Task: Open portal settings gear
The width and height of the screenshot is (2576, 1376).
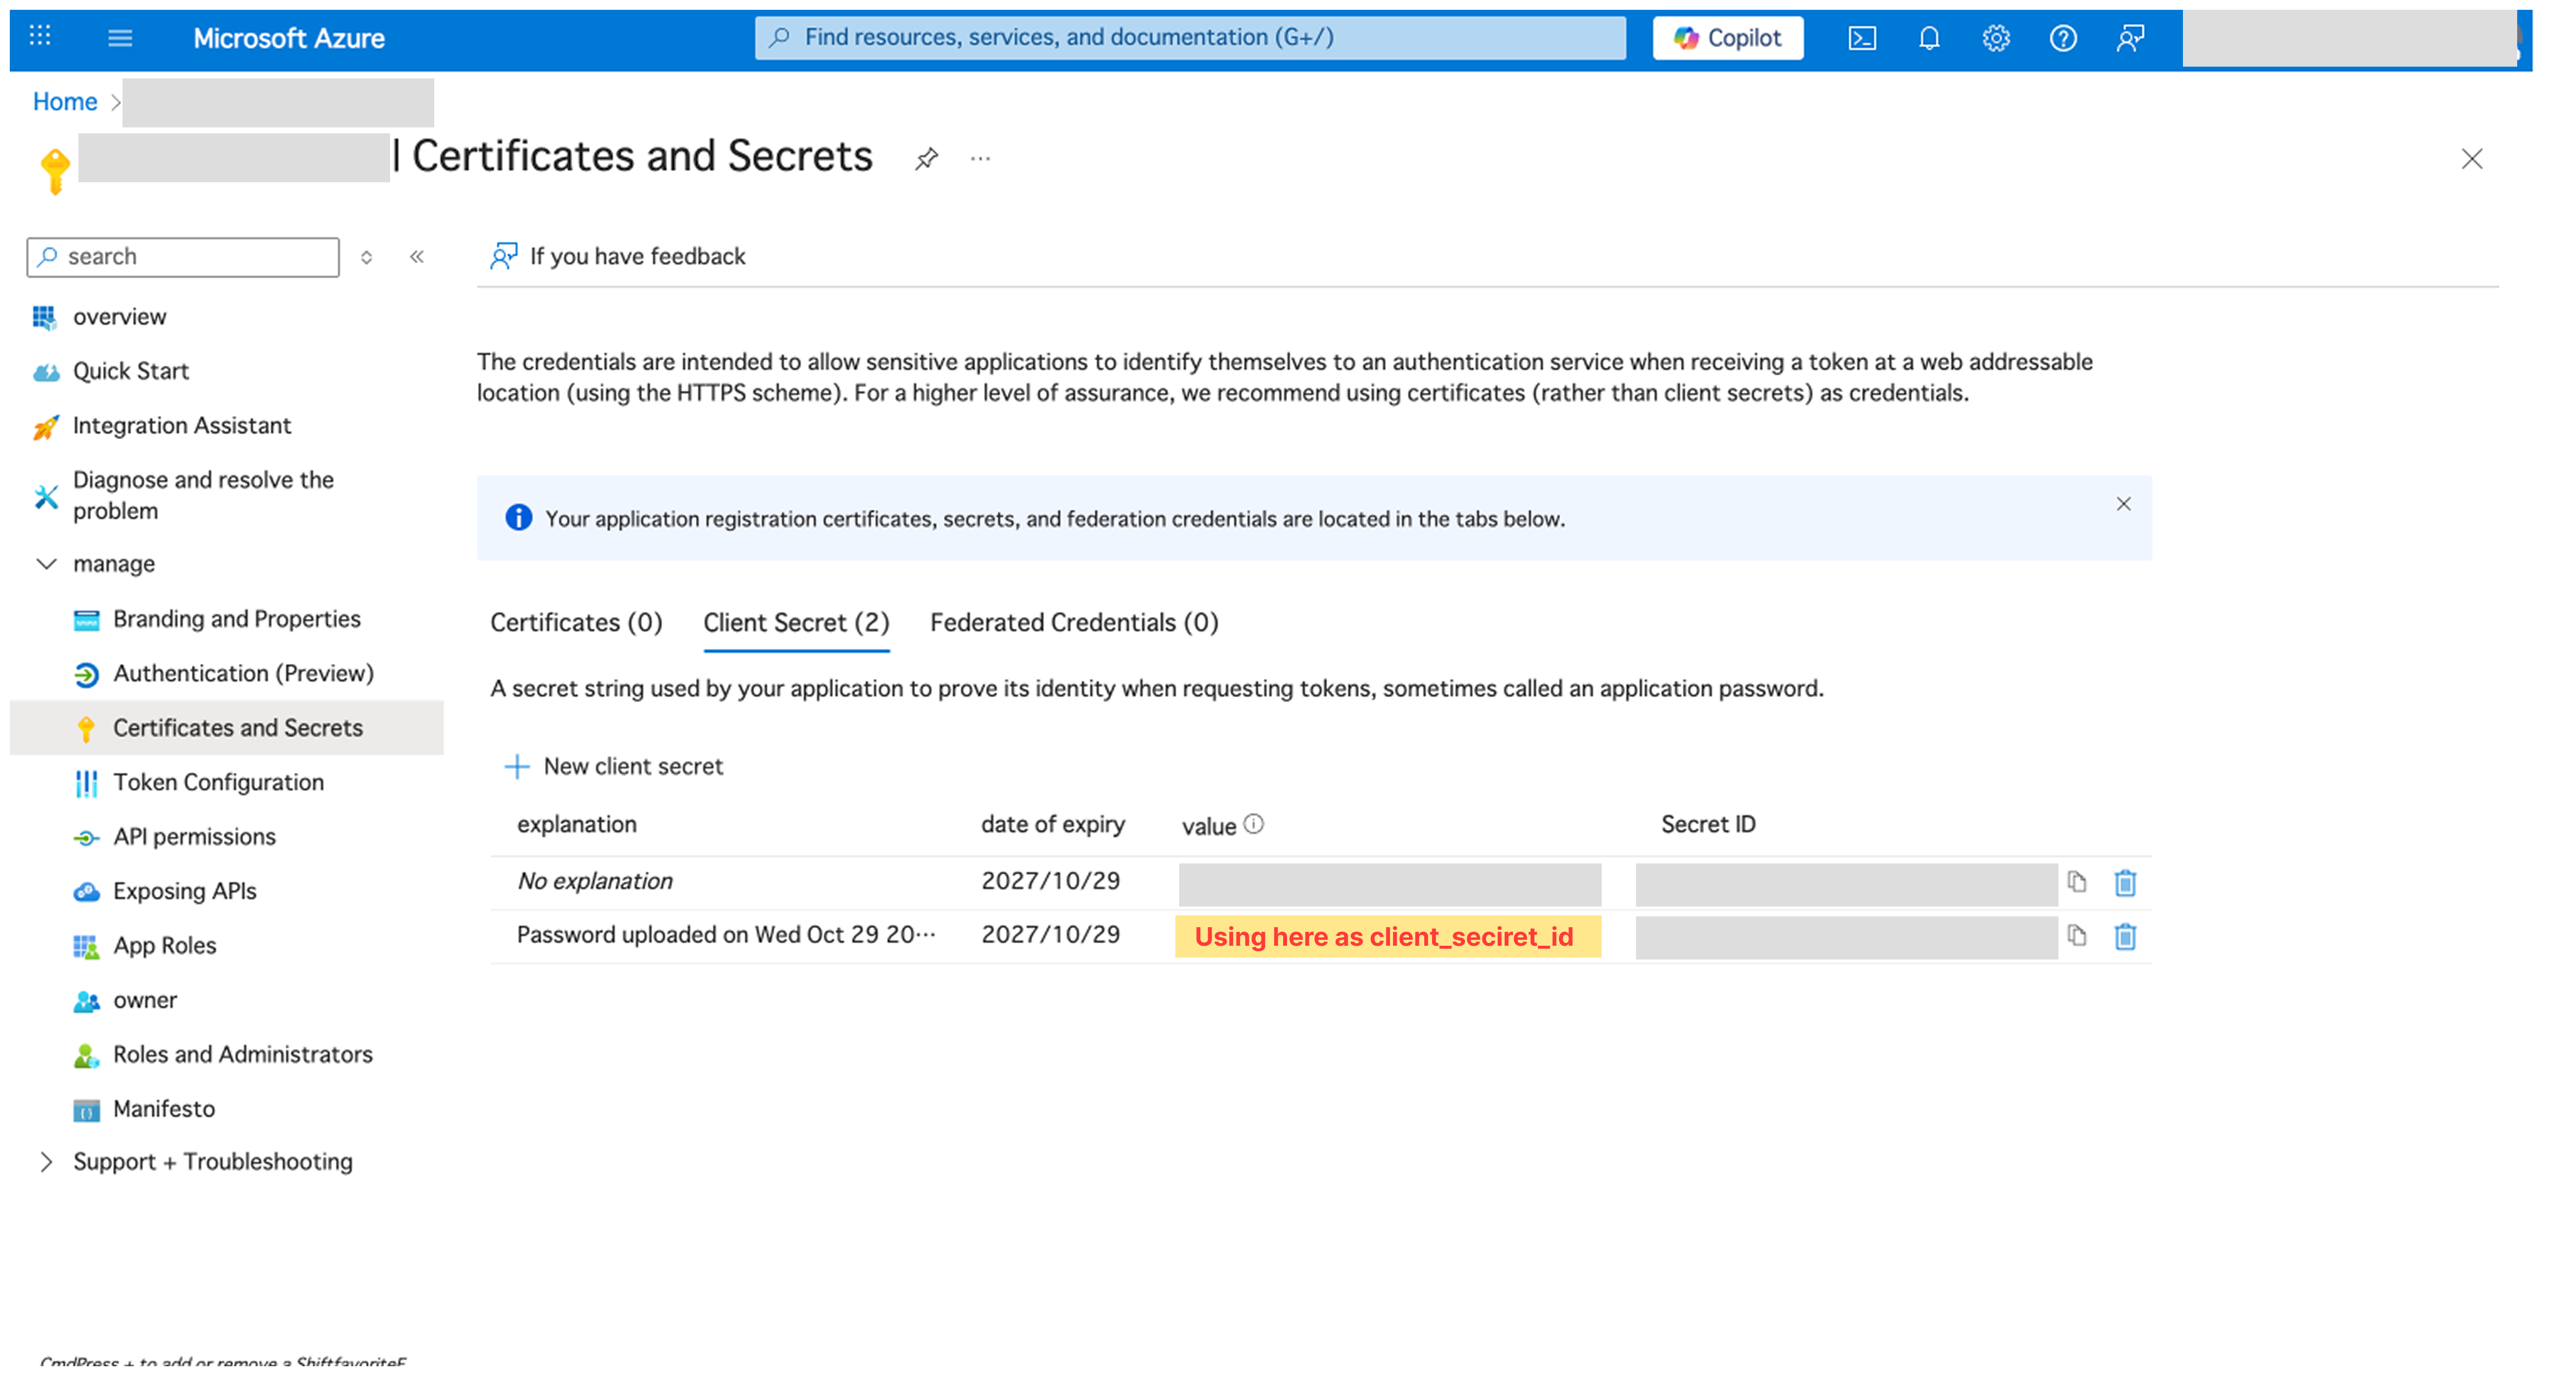Action: [1996, 38]
